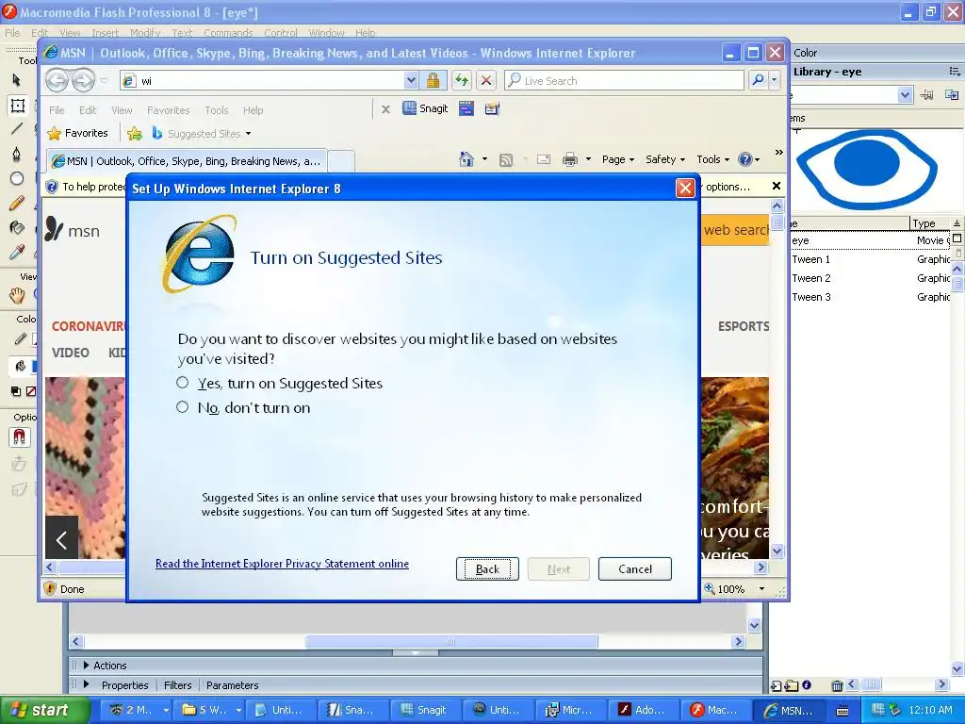Click the previous slide arrow on MSN
Image resolution: width=965 pixels, height=724 pixels.
tap(61, 540)
